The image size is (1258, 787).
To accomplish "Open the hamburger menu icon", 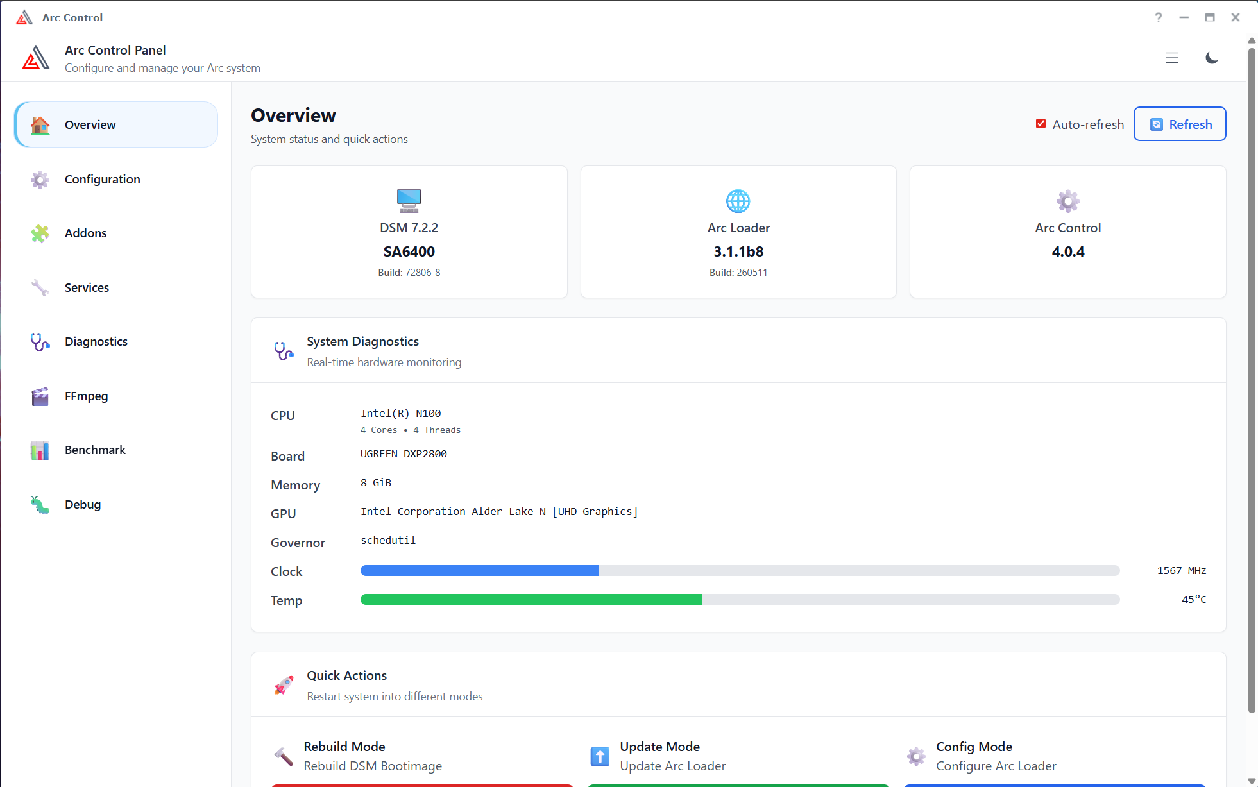I will point(1172,58).
